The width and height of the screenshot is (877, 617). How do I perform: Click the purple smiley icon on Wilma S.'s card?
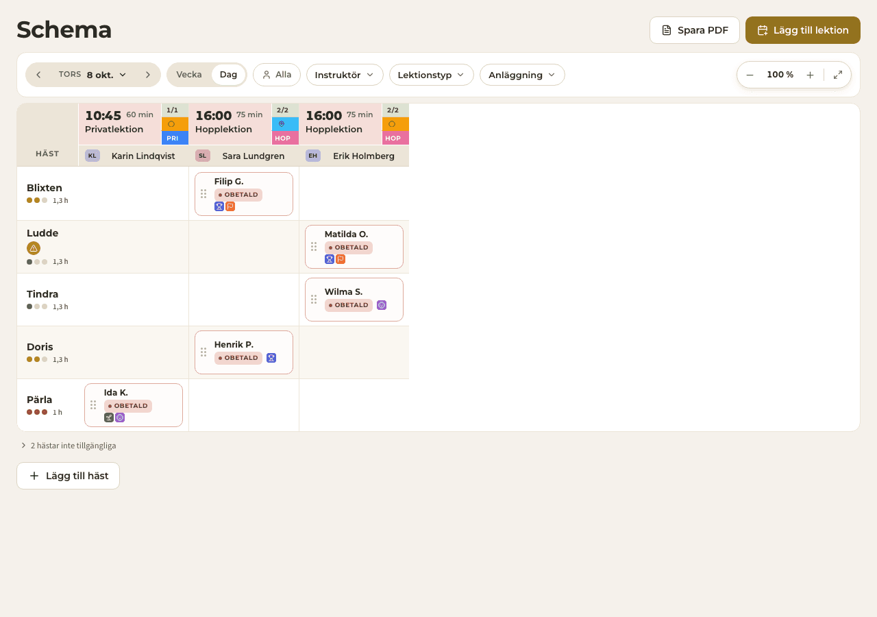382,305
